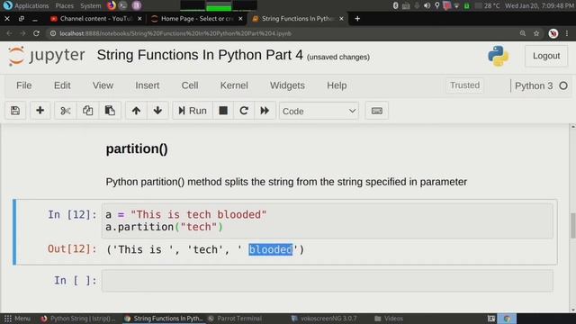Launch Firefox from top panel icon
This screenshot has width=576, height=324.
(x=112, y=5)
